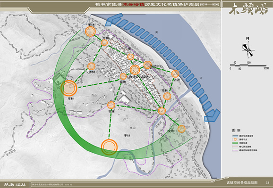Click the blue Yellow River belt legend swatch

[x=235, y=136]
